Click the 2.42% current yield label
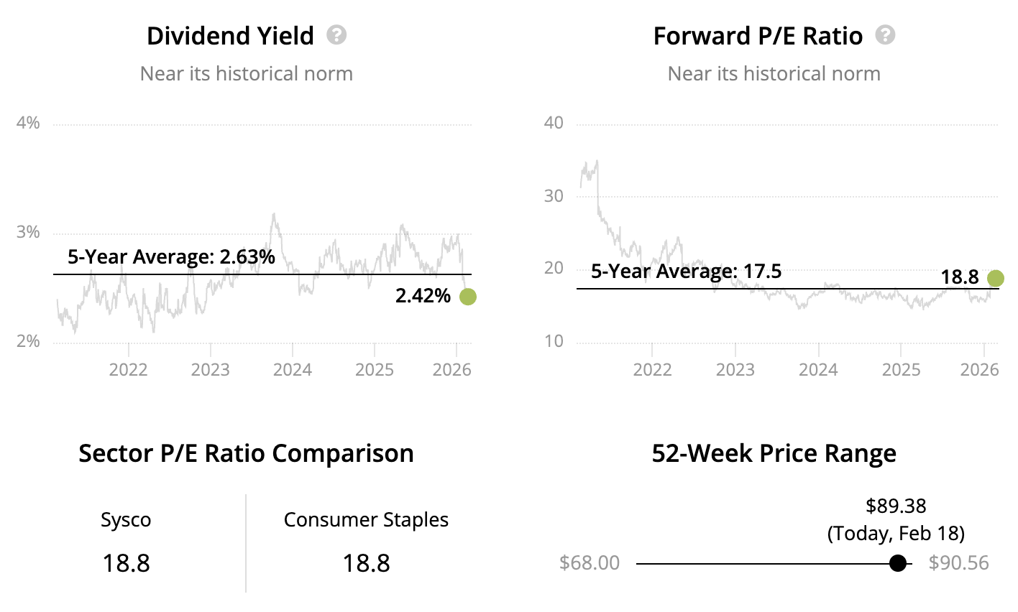 click(423, 296)
